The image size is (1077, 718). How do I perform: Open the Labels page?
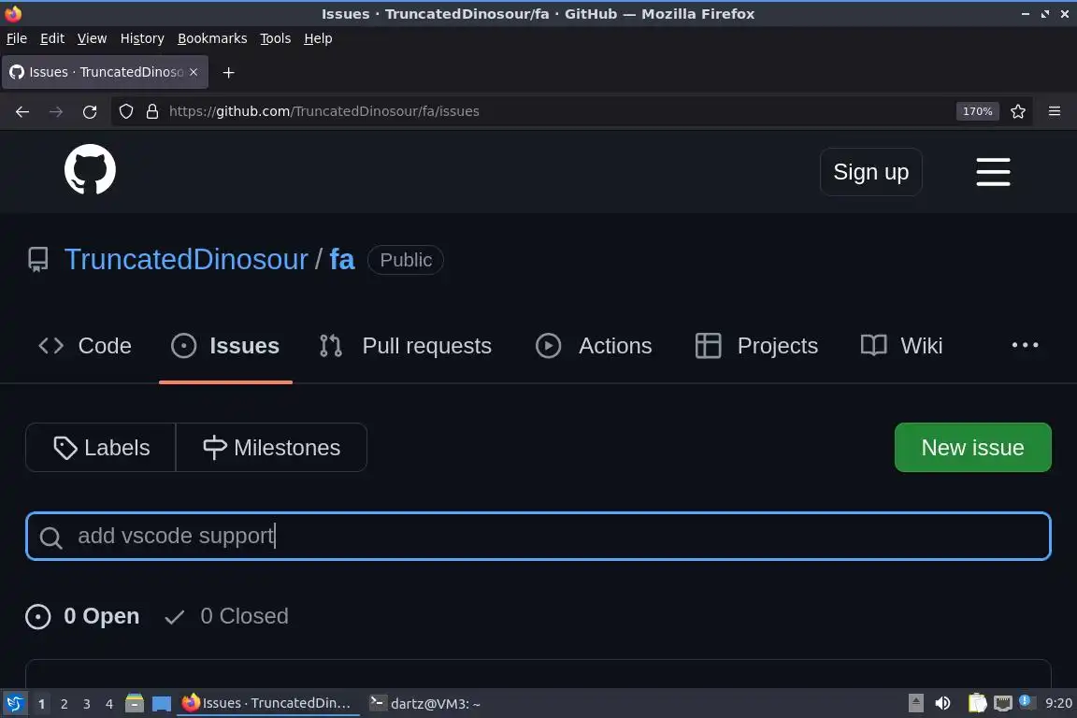point(101,447)
